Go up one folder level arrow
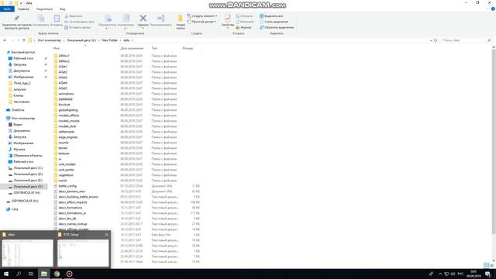The image size is (496, 279). click(x=24, y=40)
